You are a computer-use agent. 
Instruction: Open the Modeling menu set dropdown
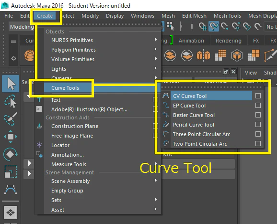pos(22,27)
